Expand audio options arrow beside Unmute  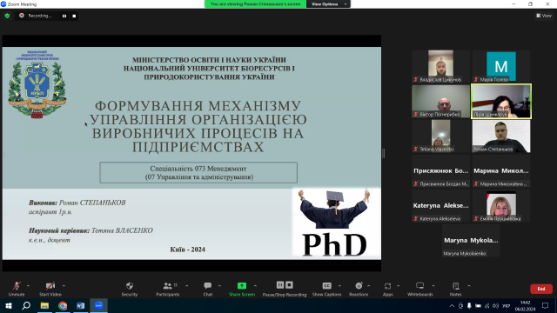[x=28, y=286]
